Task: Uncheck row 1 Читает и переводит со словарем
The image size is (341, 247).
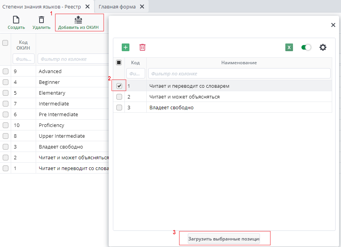Action: pyautogui.click(x=119, y=86)
